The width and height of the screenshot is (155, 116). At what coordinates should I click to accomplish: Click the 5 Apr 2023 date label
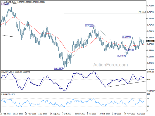(117, 114)
